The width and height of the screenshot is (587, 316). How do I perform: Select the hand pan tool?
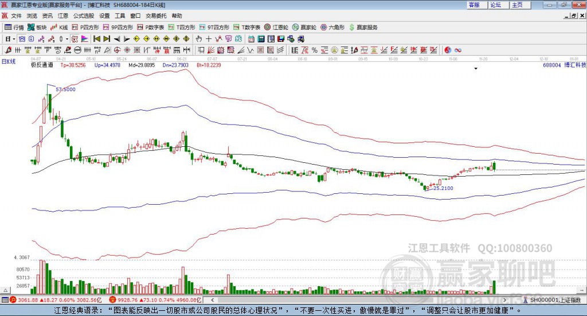(199, 38)
